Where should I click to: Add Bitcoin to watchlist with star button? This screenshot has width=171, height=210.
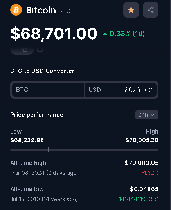pos(131,10)
